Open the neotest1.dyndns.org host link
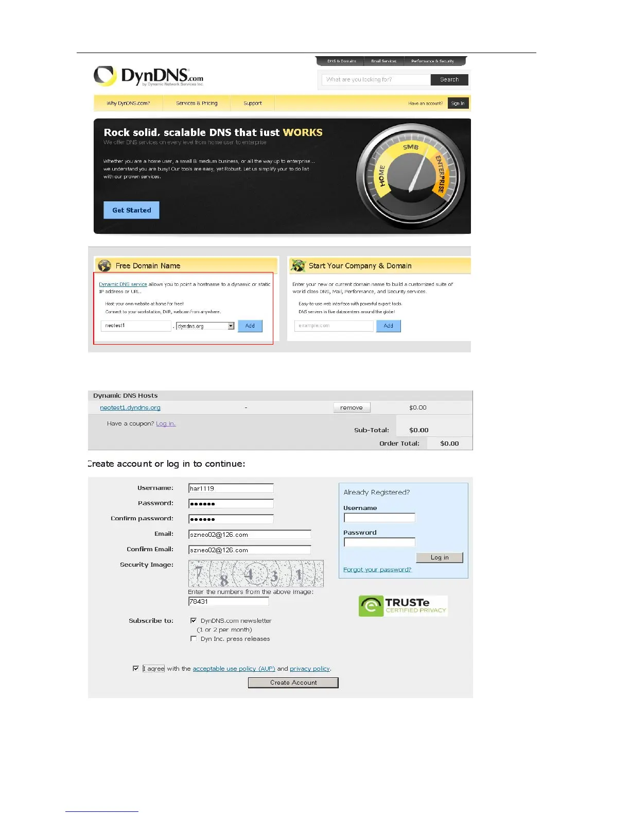Image resolution: width=630 pixels, height=816 pixels. [130, 407]
